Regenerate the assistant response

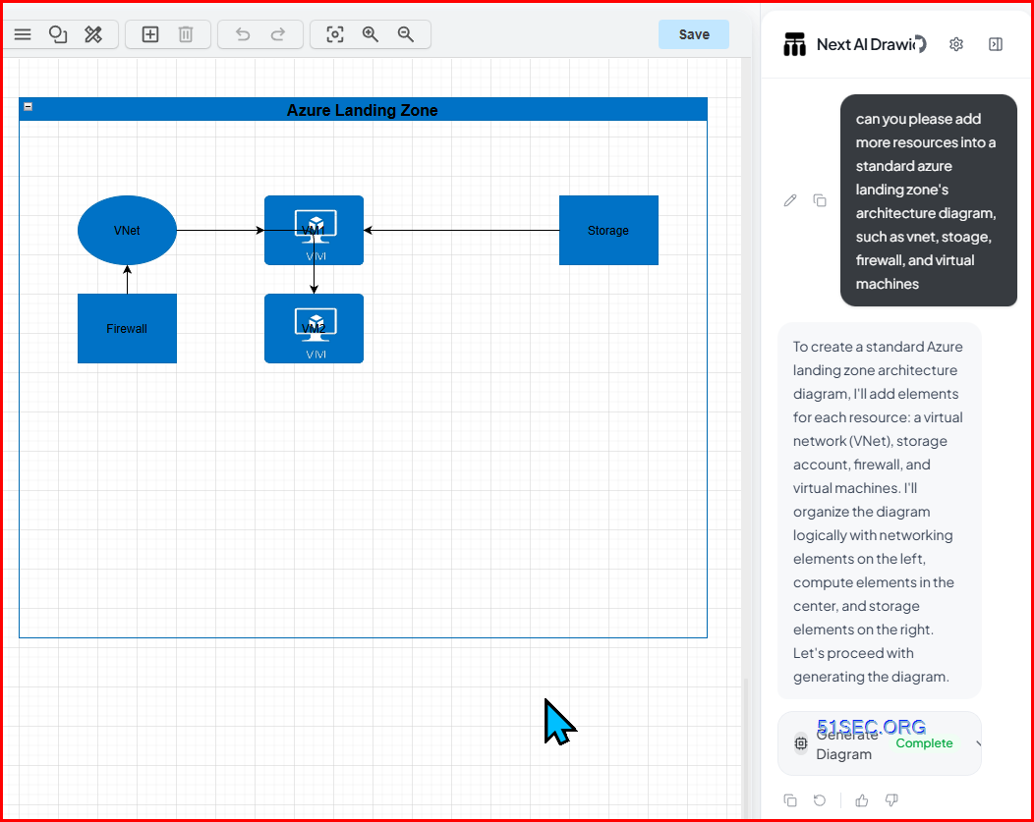coord(820,800)
